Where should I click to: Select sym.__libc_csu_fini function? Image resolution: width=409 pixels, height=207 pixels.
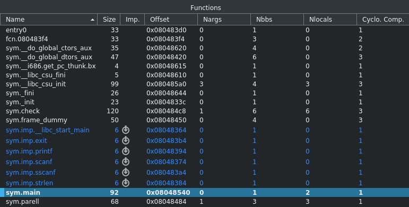point(205,75)
